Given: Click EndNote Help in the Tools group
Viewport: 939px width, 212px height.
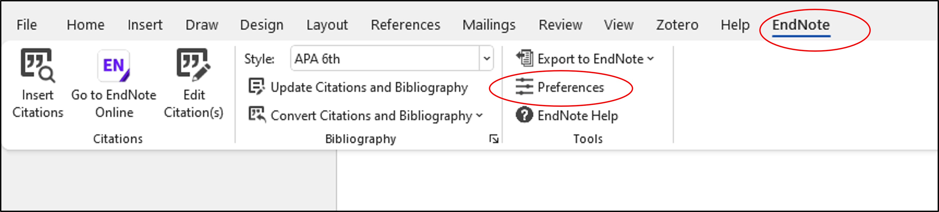Looking at the screenshot, I should pos(579,116).
